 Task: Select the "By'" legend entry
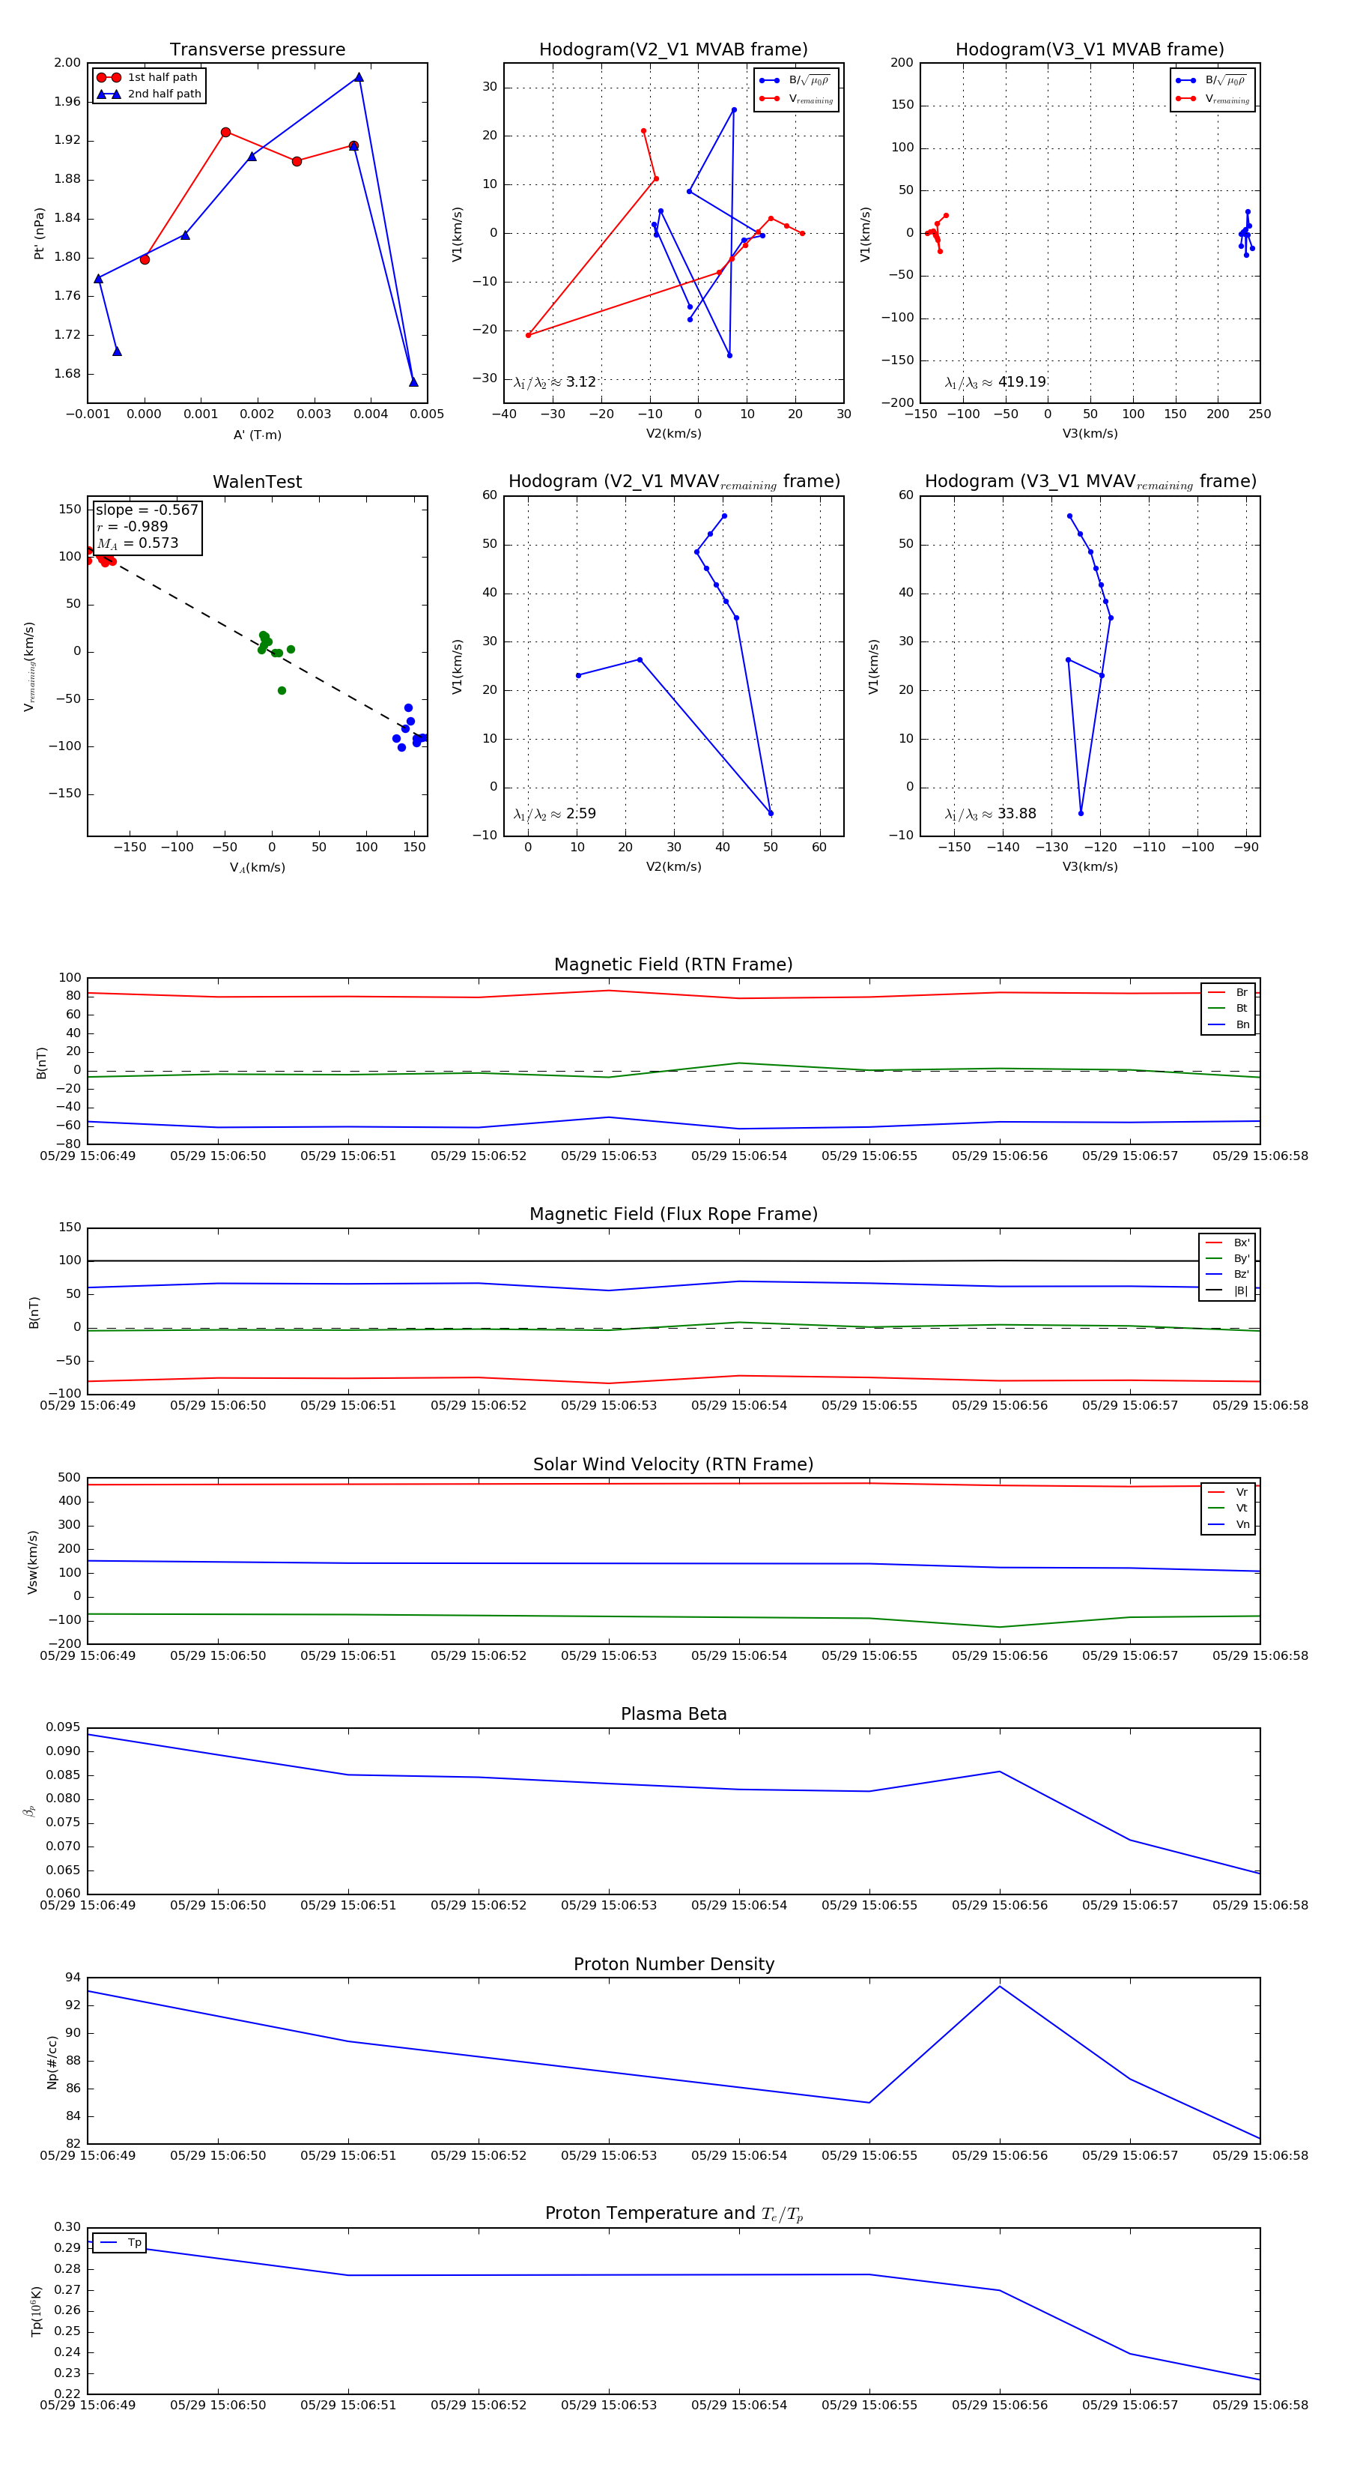click(x=1227, y=1258)
